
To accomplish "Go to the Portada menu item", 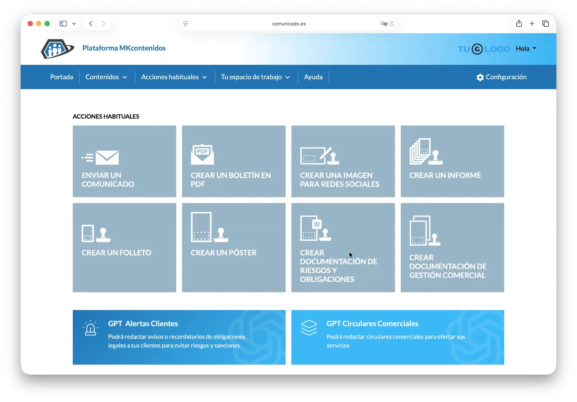I will pos(62,77).
